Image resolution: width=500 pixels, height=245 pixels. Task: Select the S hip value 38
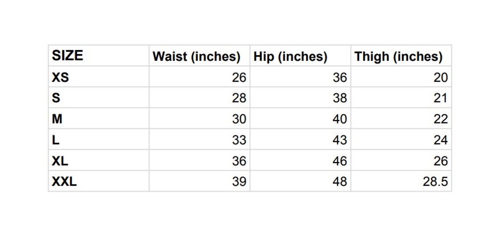point(339,98)
